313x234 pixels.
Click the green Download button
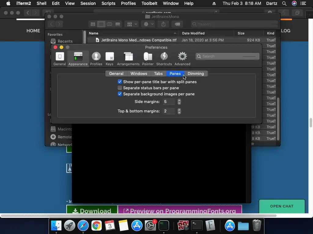click(92, 210)
